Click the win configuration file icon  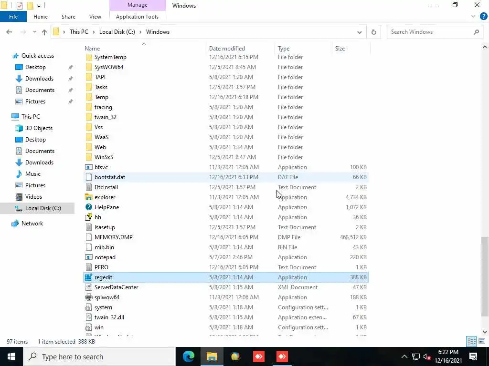point(89,327)
